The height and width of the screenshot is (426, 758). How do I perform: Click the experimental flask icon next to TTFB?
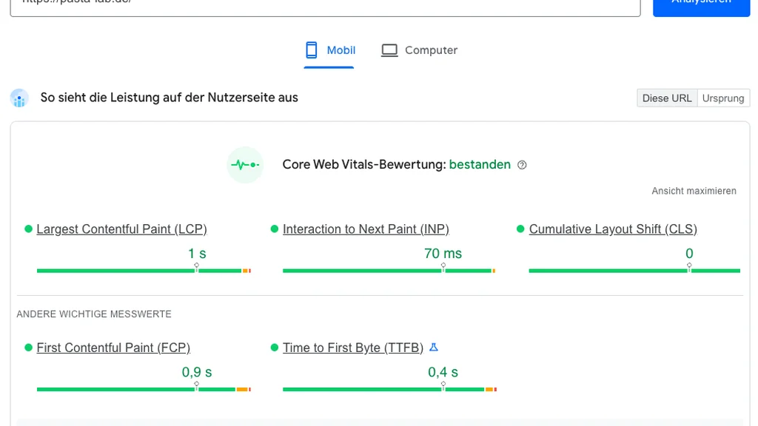pos(434,347)
